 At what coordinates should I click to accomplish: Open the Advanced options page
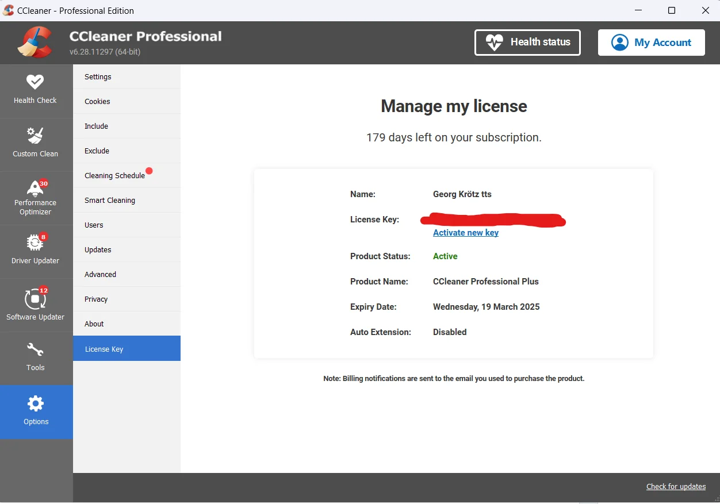[x=127, y=274]
